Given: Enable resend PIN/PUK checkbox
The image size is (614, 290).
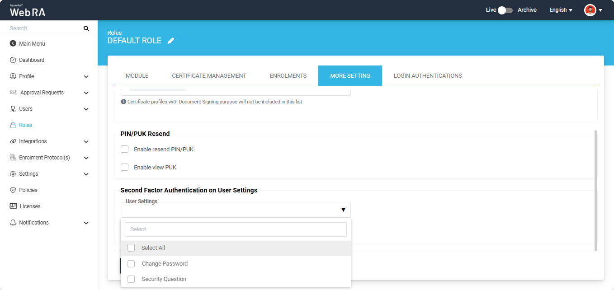Looking at the screenshot, I should tap(125, 149).
